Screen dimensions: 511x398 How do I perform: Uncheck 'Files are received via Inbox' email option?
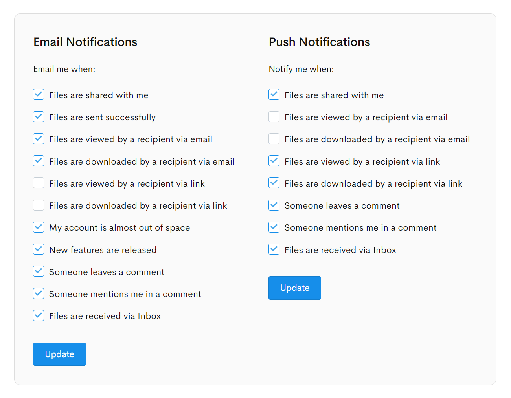[38, 315]
